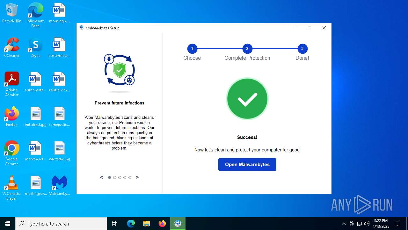Select samejustic... image file
Viewport: 408px width, 230px height.
point(59,117)
